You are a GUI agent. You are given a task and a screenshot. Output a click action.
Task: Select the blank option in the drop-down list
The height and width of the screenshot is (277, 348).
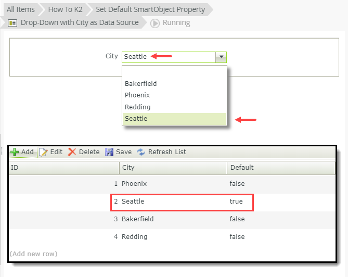(x=174, y=72)
